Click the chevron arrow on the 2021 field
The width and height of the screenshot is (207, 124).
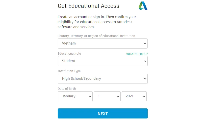pos(144,96)
